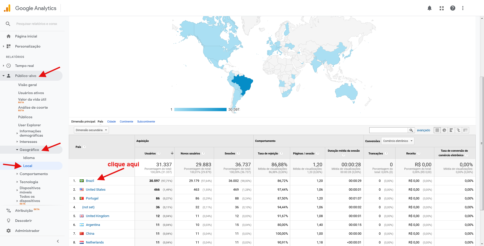Switch to performance bar view icon
This screenshot has height=246, width=484.
[x=451, y=130]
